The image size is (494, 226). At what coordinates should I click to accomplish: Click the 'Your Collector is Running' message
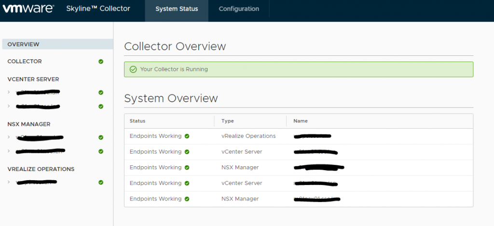(174, 69)
